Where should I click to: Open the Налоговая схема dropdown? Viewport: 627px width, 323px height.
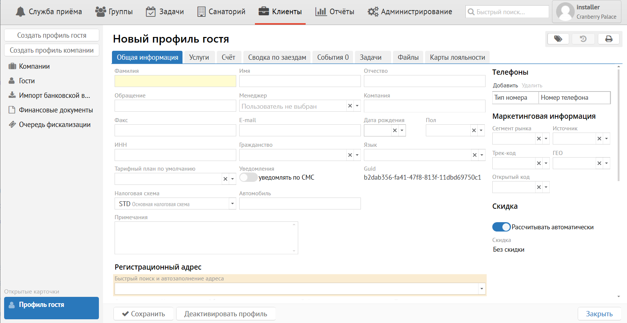pyautogui.click(x=232, y=204)
